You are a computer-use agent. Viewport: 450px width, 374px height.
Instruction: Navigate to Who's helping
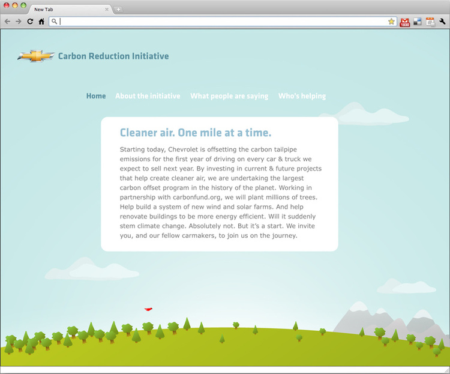(302, 96)
